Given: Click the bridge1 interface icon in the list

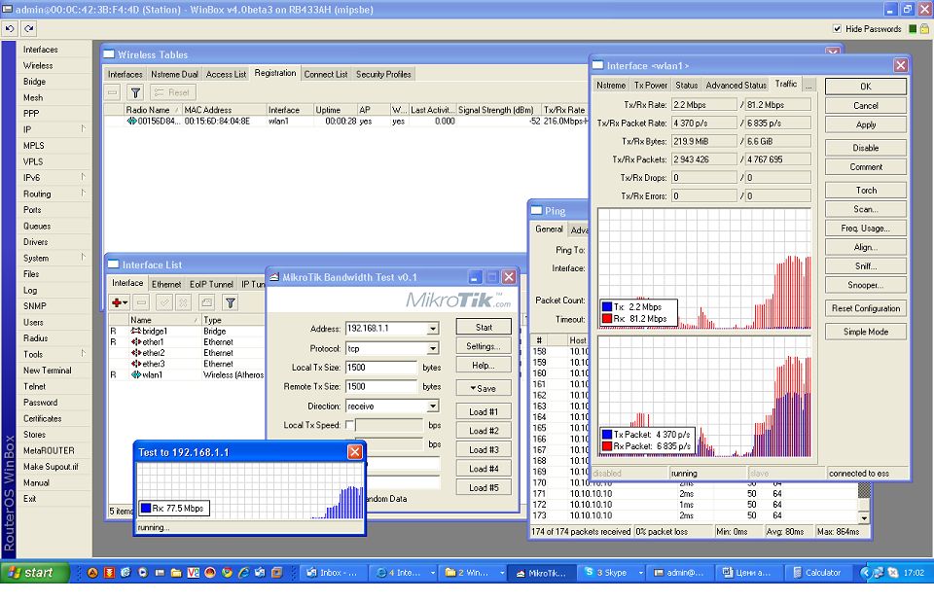Looking at the screenshot, I should (x=135, y=332).
